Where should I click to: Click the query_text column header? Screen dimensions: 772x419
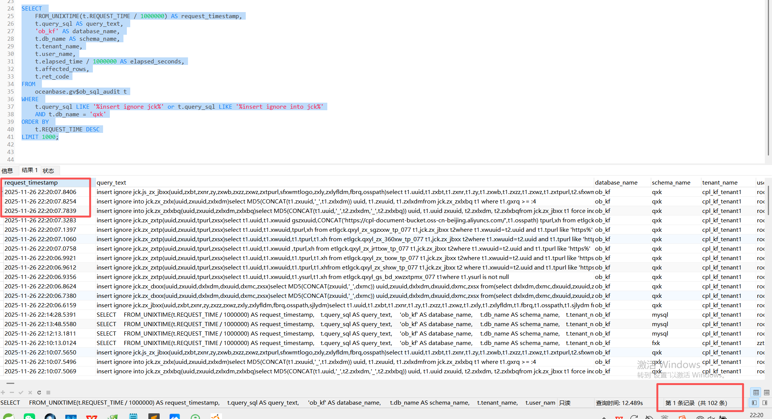(111, 183)
